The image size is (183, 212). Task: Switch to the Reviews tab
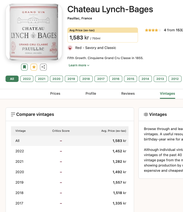click(x=128, y=94)
